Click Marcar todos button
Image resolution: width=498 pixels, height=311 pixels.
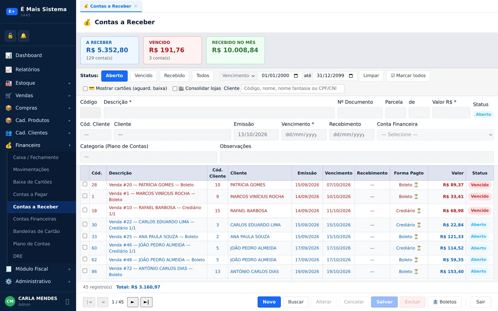[x=408, y=76]
